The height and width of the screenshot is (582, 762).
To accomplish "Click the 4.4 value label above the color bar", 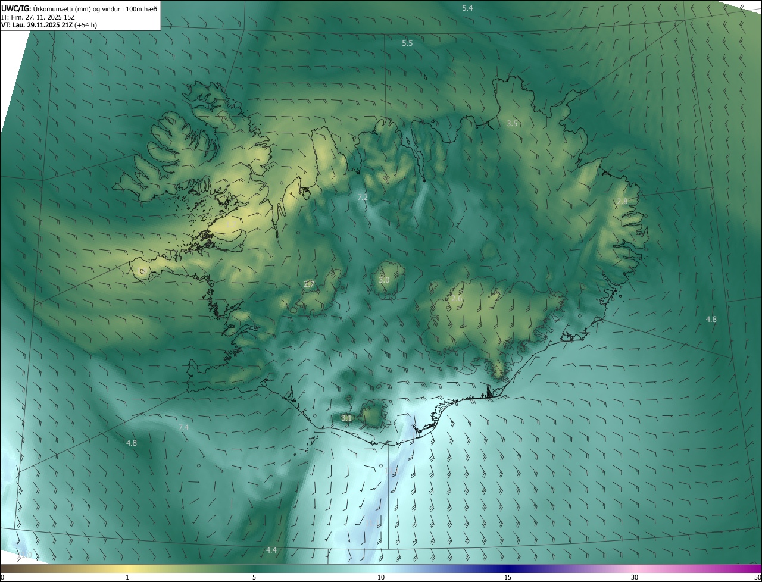I will click(271, 550).
